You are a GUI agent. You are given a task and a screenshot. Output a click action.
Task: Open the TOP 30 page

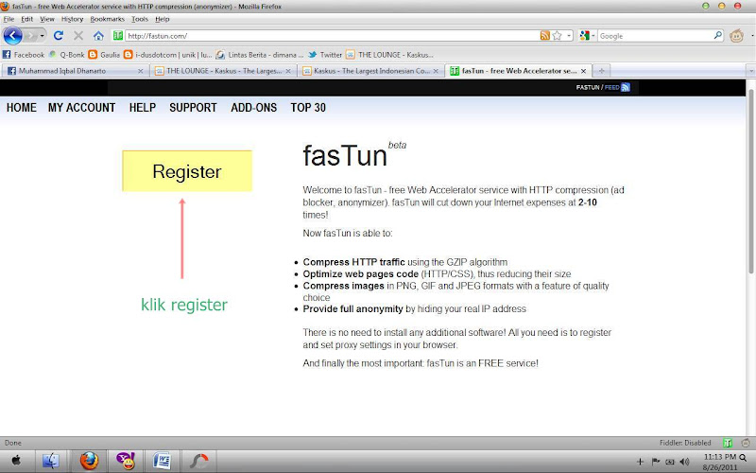308,108
